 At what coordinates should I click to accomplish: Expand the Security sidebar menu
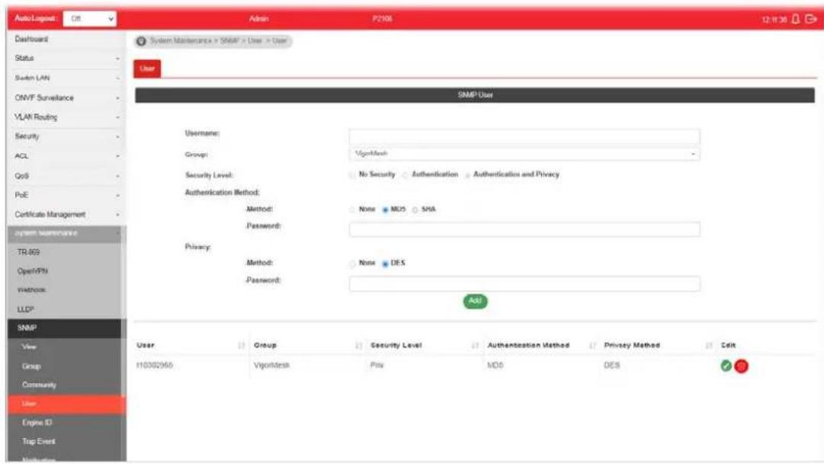click(x=66, y=136)
